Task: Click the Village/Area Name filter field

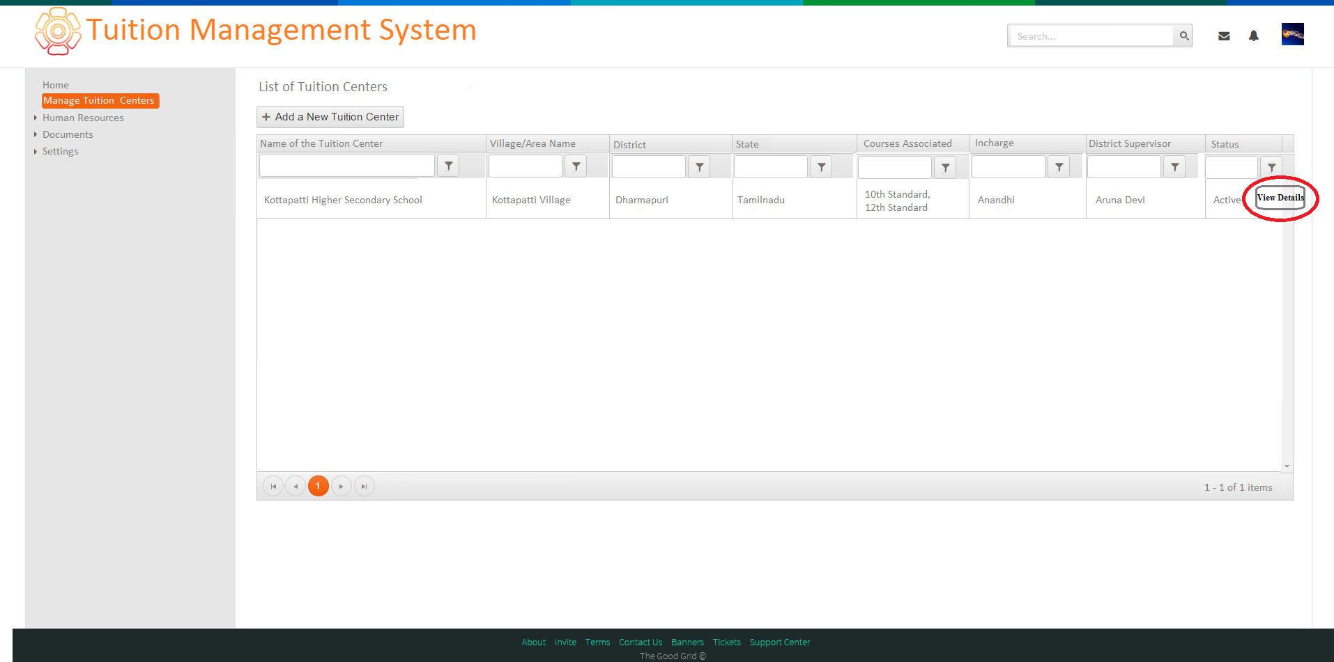Action: [x=526, y=166]
